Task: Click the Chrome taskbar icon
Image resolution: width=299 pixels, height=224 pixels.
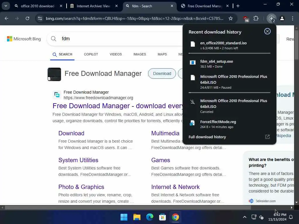Action: (x=175, y=217)
